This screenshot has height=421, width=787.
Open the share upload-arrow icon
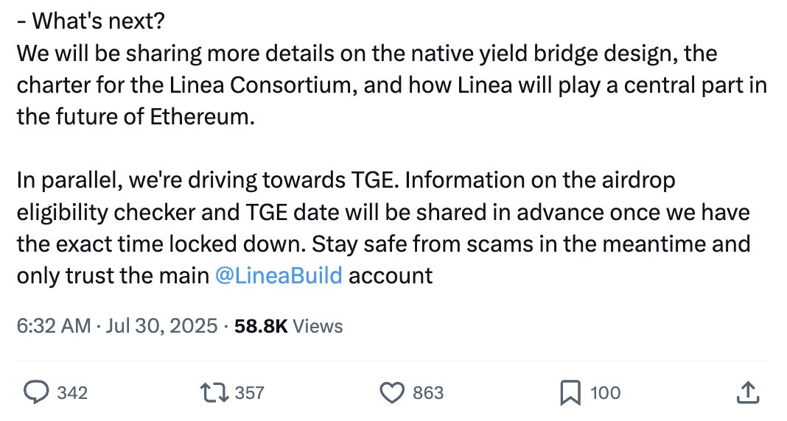pyautogui.click(x=748, y=392)
